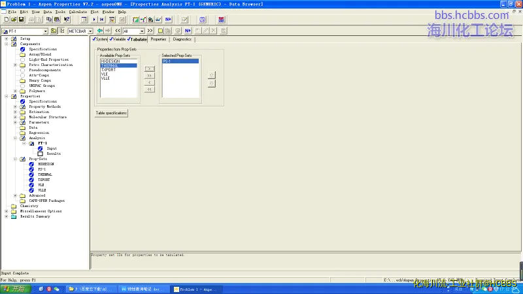Click the New file toolbar icon
523x294 pixels.
click(x=7, y=20)
